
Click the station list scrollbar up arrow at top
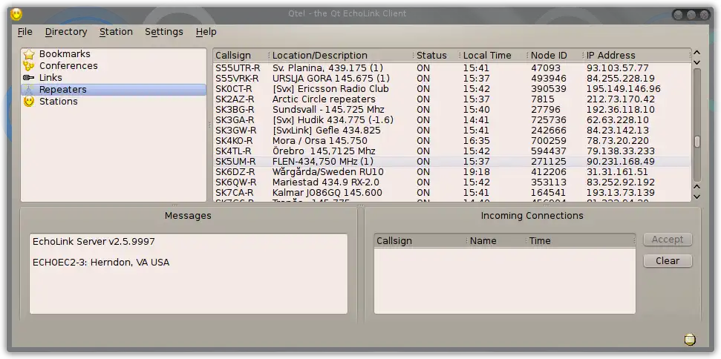pos(697,53)
